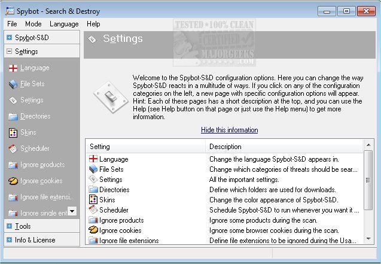Click the Ignore products icon in list
381x264 pixels.
coord(93,220)
